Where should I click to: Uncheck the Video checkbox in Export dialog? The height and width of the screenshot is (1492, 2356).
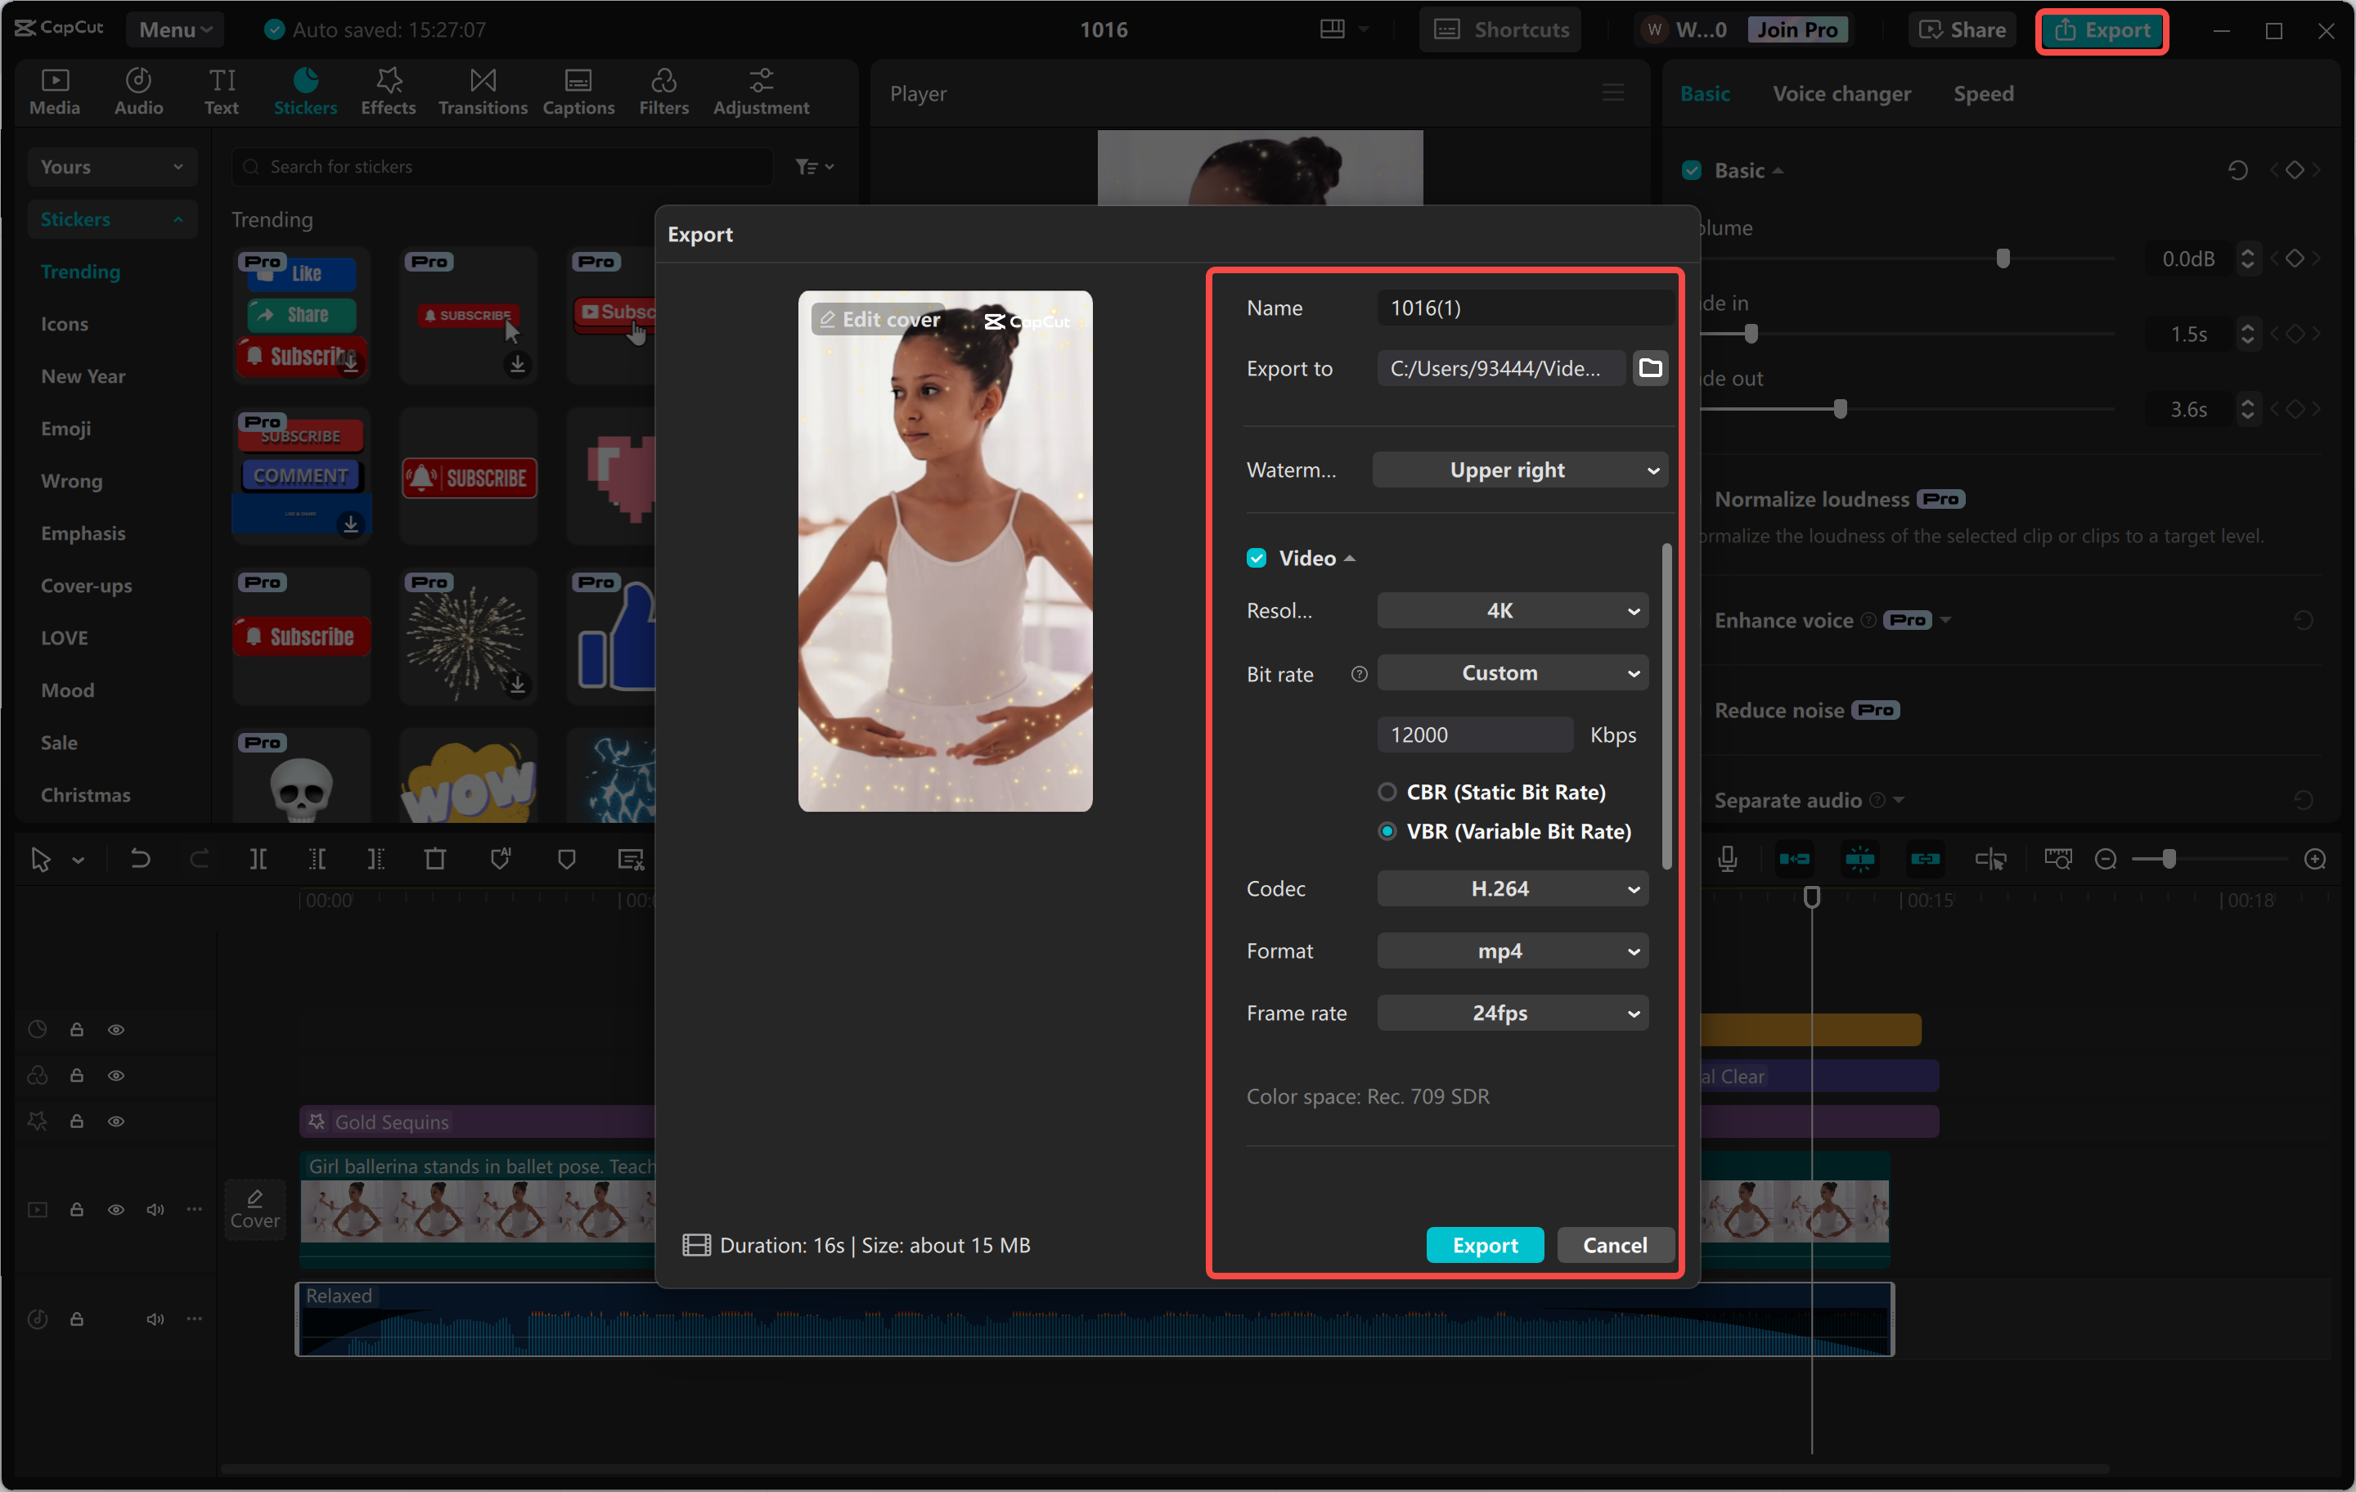[x=1257, y=558]
